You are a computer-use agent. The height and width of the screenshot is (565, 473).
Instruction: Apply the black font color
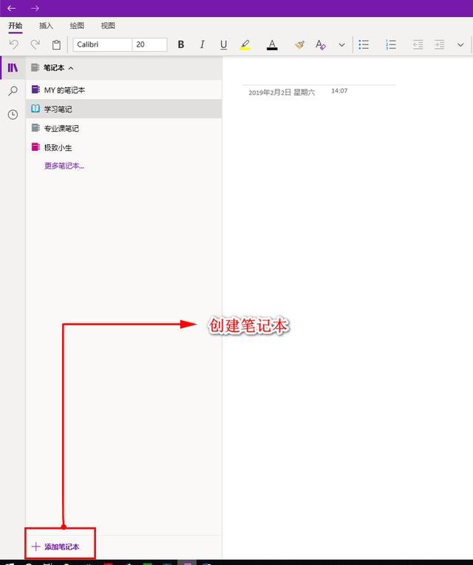pyautogui.click(x=272, y=44)
